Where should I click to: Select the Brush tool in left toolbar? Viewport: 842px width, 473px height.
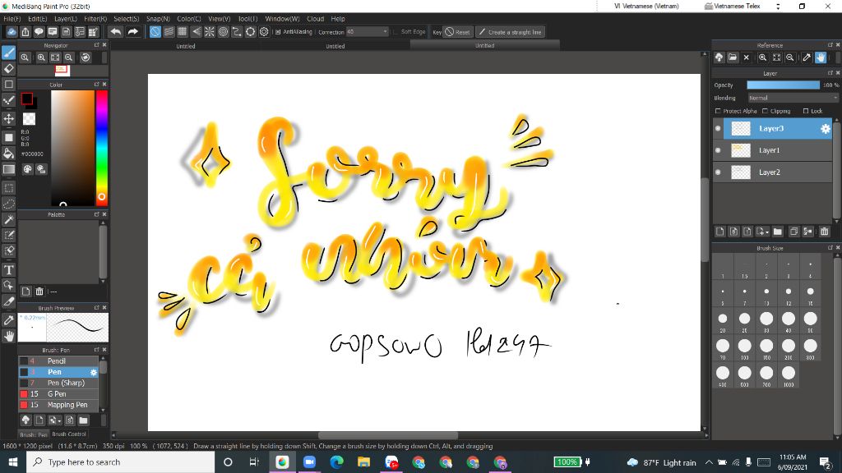[x=8, y=53]
